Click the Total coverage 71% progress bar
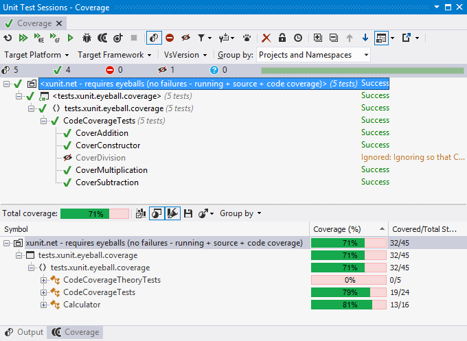467x341 pixels. (94, 213)
